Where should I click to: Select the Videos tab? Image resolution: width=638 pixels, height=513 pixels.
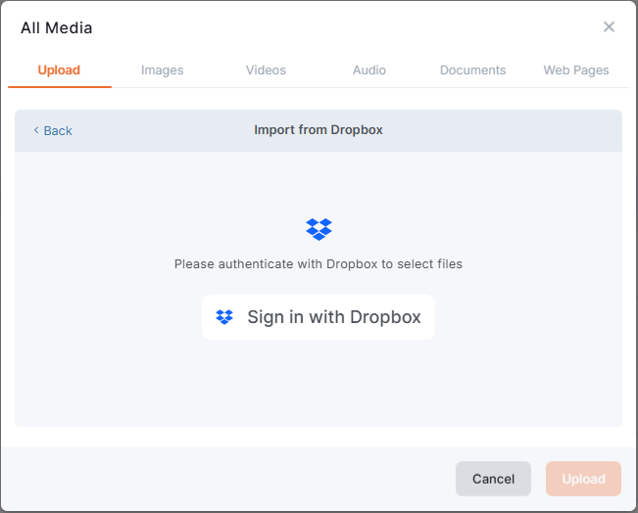point(266,70)
